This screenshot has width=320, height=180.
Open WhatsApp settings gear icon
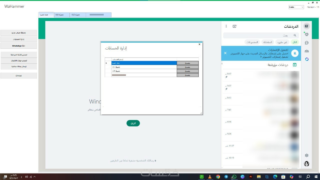click(x=307, y=155)
